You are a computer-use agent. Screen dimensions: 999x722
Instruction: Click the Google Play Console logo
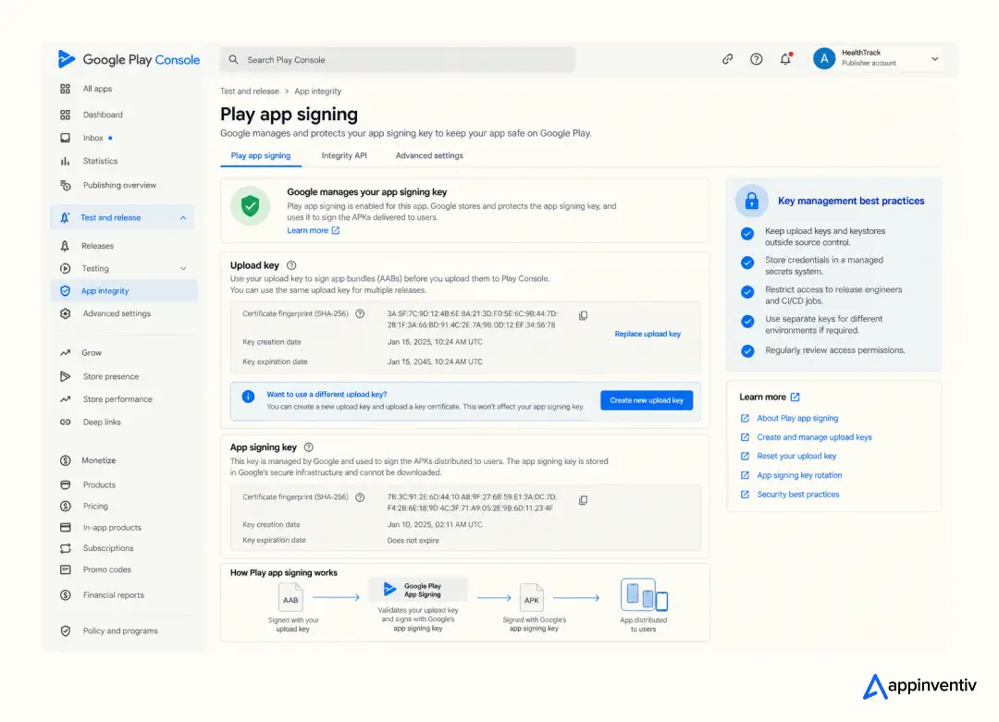click(129, 59)
